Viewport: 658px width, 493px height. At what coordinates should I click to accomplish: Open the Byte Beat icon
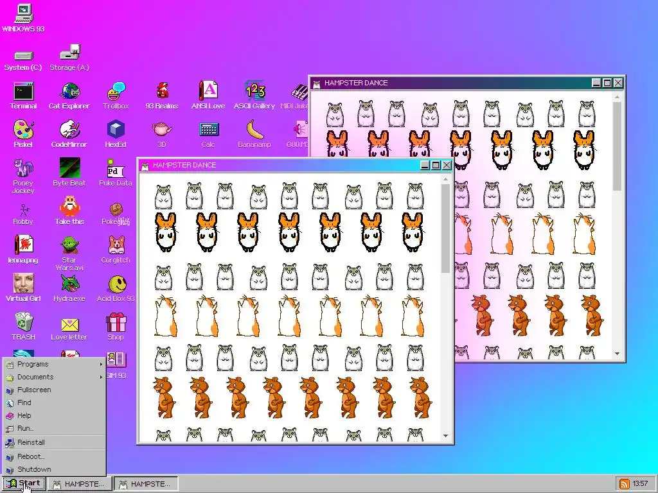tap(69, 172)
